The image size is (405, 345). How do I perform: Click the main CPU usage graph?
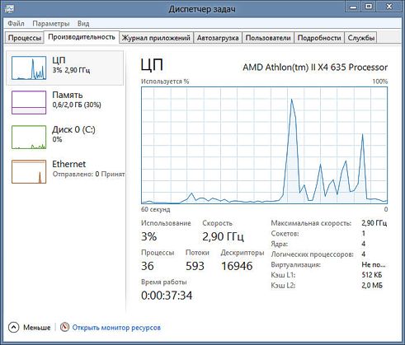(x=264, y=145)
